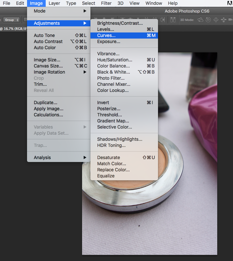This screenshot has width=233, height=261.
Task: Choose Calculations... command
Action: [x=59, y=115]
